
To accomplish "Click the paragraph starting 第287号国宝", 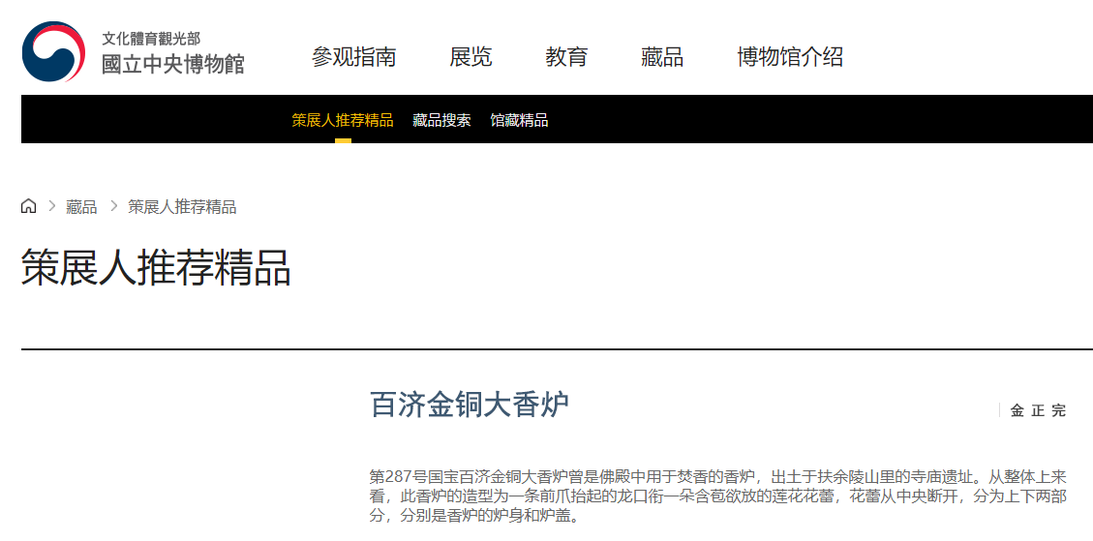I will [x=718, y=496].
